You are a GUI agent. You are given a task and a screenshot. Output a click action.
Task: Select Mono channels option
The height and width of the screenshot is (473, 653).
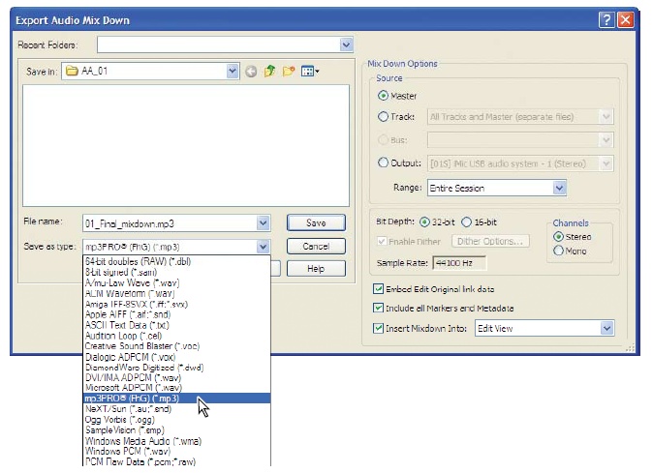[x=558, y=251]
